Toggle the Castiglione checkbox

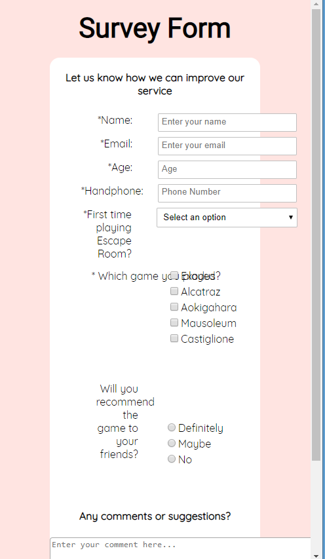(x=174, y=338)
